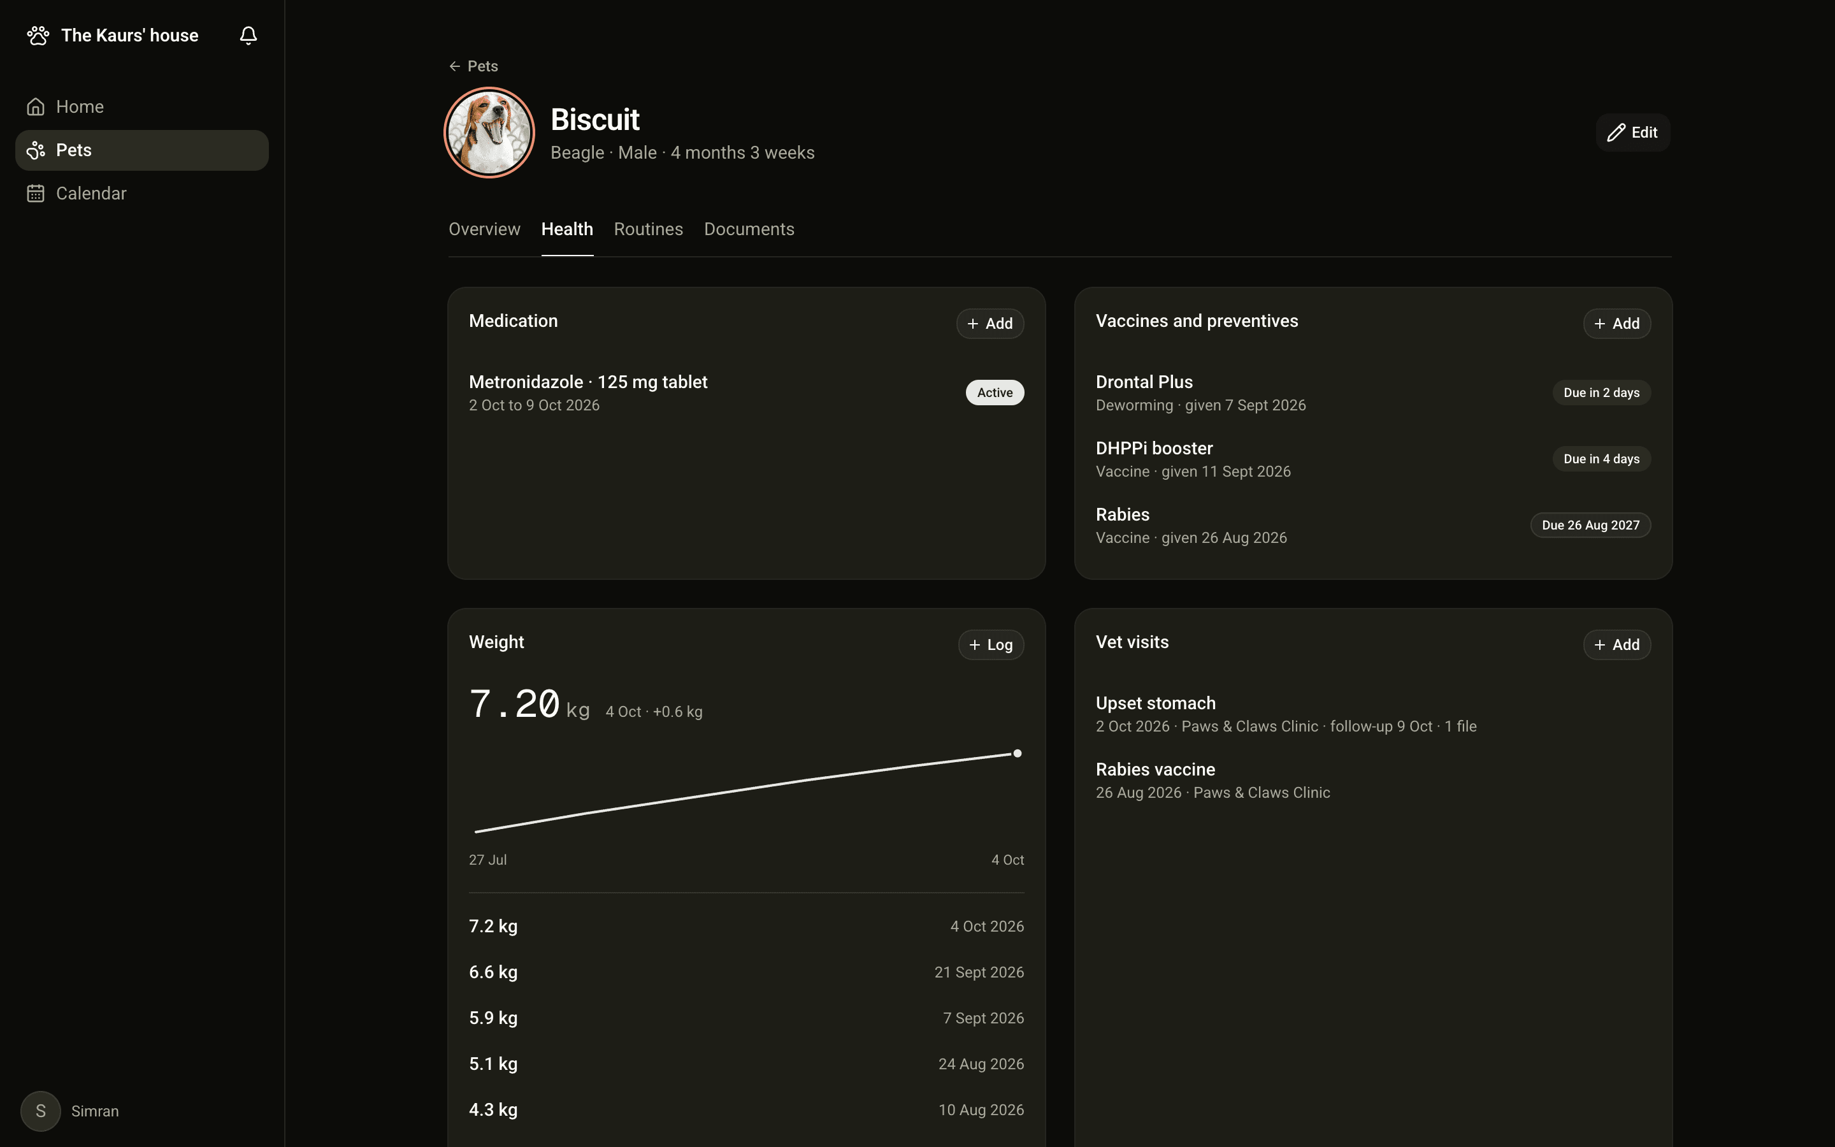Click the Due in 2 days badge
Screen dimensions: 1835x1147
1601,393
